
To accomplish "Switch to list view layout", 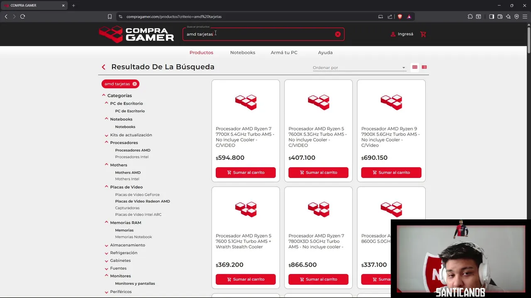I will [424, 67].
